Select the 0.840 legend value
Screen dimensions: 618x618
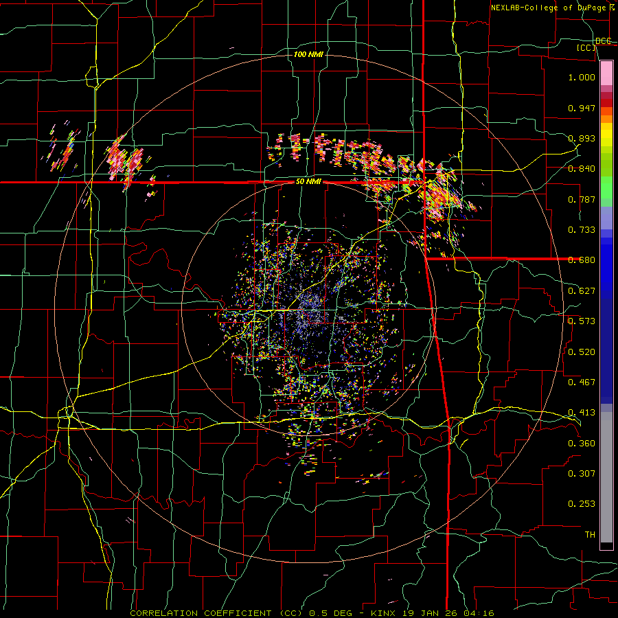[582, 169]
